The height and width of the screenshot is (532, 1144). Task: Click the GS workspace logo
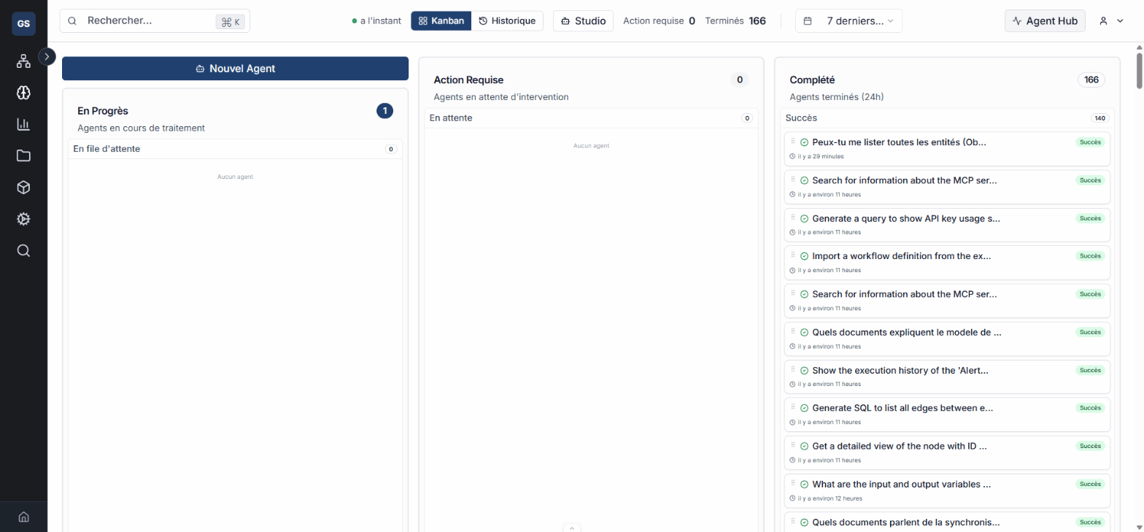23,23
